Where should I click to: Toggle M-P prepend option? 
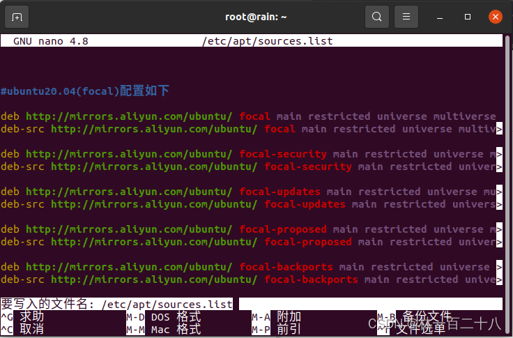(x=277, y=329)
